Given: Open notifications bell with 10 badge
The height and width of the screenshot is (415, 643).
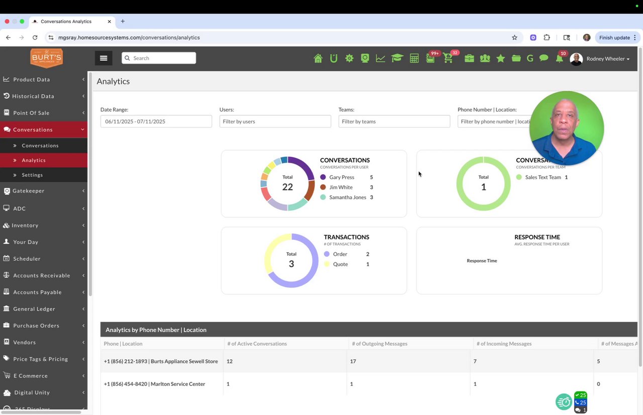Looking at the screenshot, I should coord(559,58).
